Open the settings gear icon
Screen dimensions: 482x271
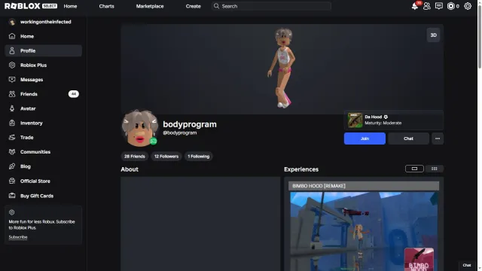[468, 6]
